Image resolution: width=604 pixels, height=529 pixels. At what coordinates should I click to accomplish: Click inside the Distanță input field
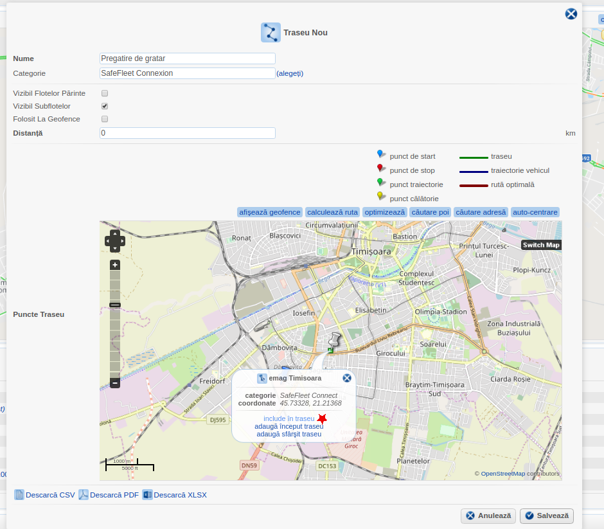pyautogui.click(x=186, y=133)
